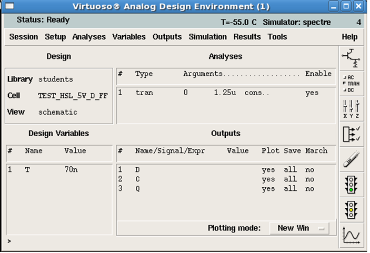Click the Save all value for output C
This screenshot has height=253, width=370.
[290, 179]
